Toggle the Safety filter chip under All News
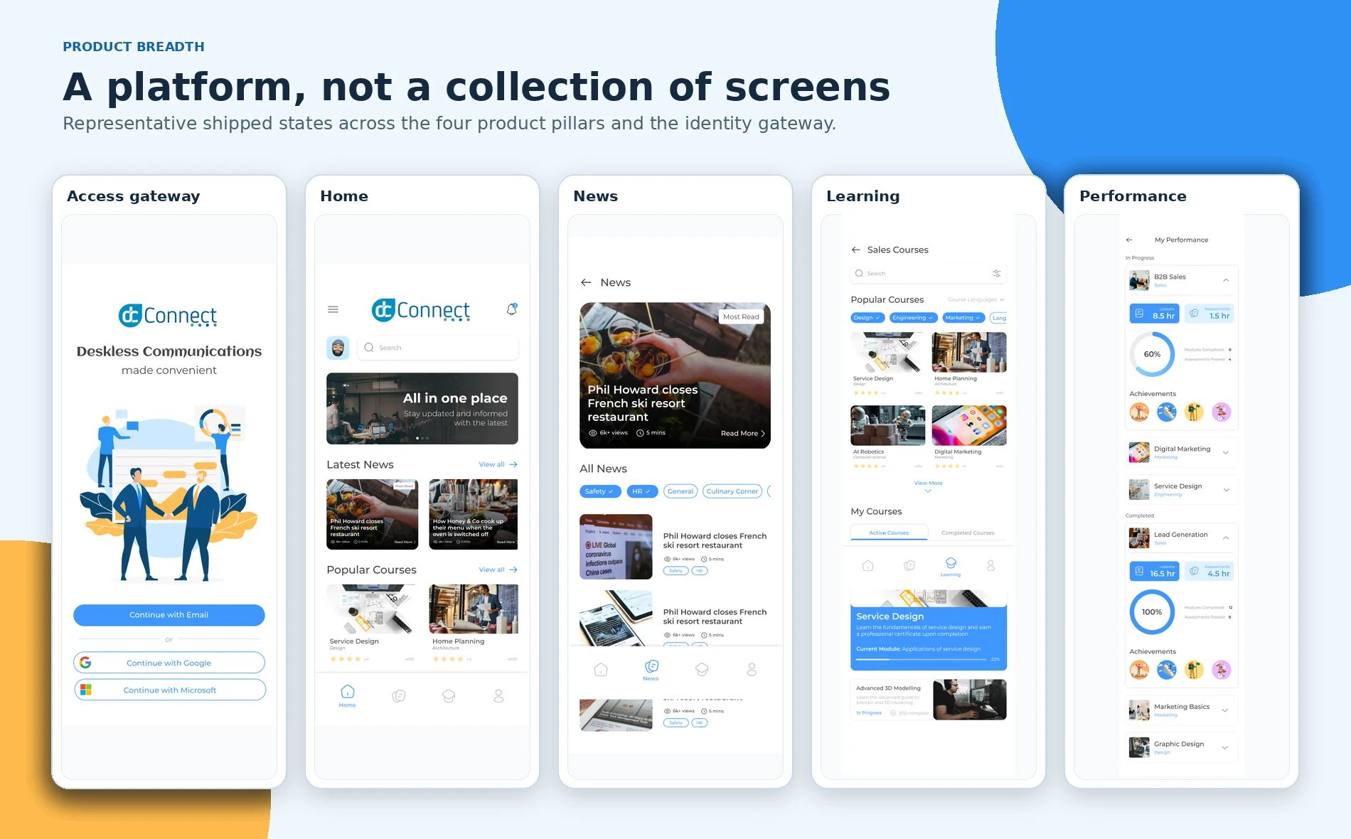 [600, 491]
